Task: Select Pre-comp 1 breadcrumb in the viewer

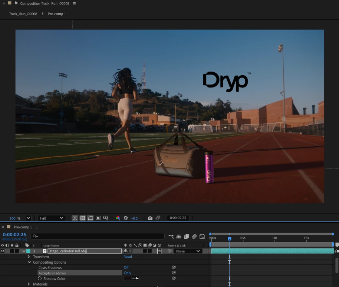Action: pyautogui.click(x=57, y=14)
